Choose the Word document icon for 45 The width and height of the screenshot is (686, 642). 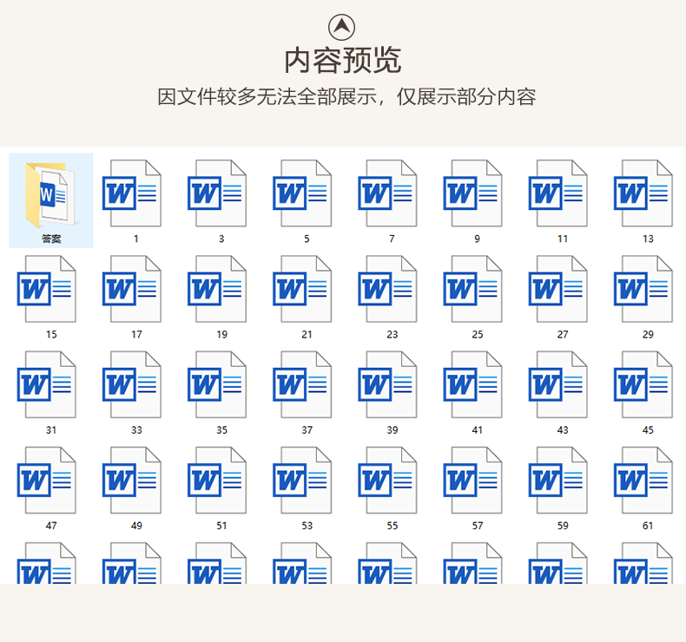pos(643,384)
